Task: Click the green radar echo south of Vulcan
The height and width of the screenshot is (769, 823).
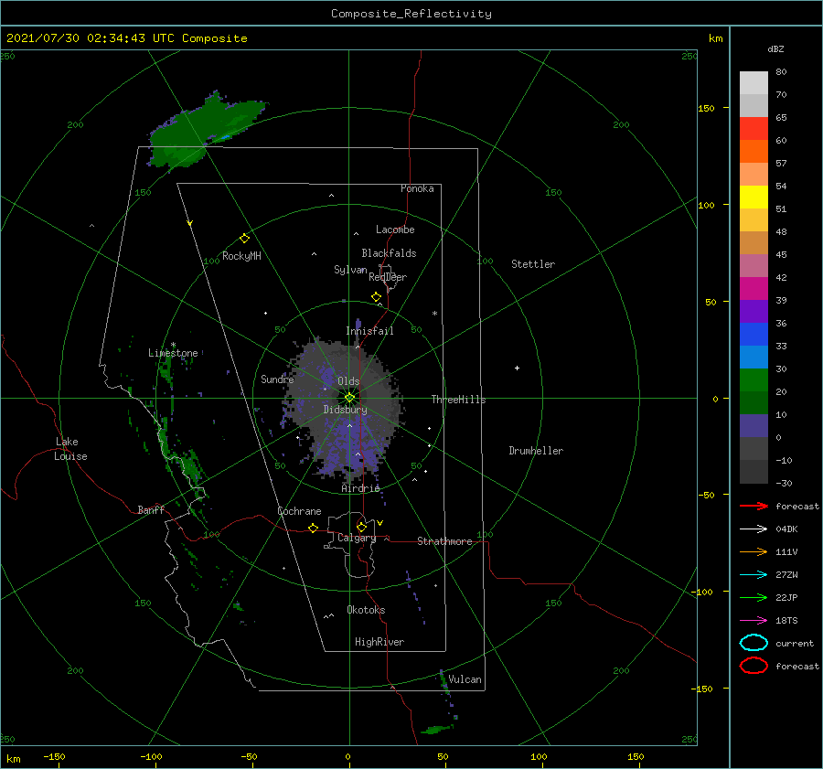Action: click(x=436, y=729)
